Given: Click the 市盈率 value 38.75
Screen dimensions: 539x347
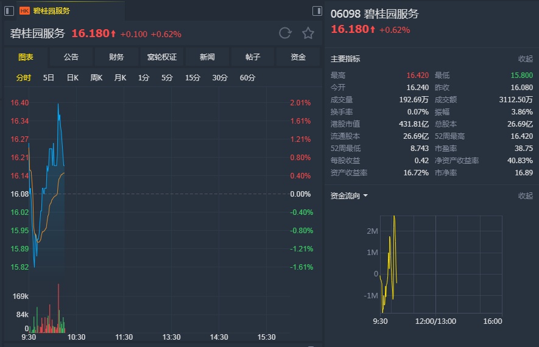Looking at the screenshot, I should (x=524, y=149).
